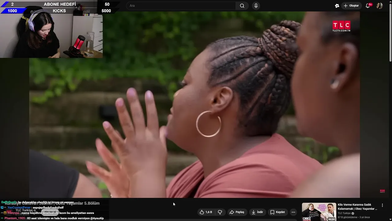This screenshot has height=221, width=392.
Task: Click chat username YesContextFener
Action: click(x=19, y=207)
